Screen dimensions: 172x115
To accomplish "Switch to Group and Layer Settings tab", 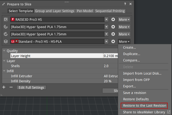I will 55,11.
